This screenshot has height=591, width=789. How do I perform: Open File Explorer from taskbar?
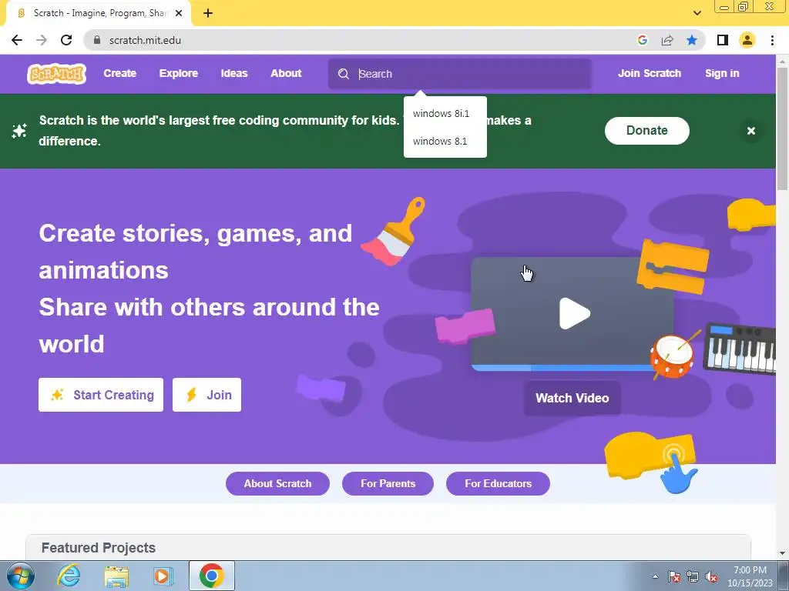tap(116, 576)
